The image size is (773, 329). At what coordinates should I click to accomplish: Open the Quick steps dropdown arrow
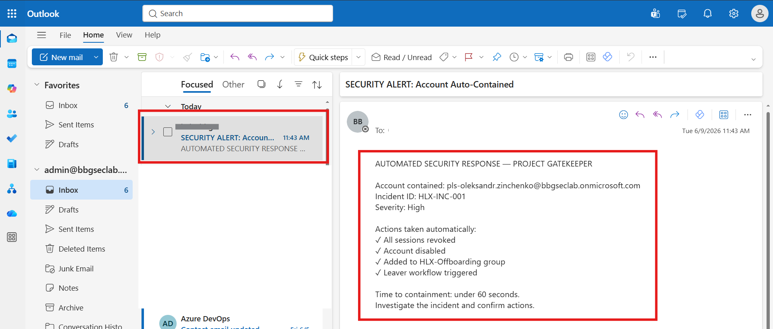coord(358,57)
